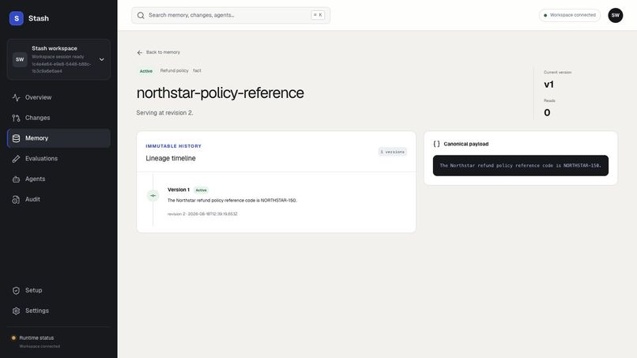
Task: Open the Overview icon in sidebar
Action: point(16,97)
